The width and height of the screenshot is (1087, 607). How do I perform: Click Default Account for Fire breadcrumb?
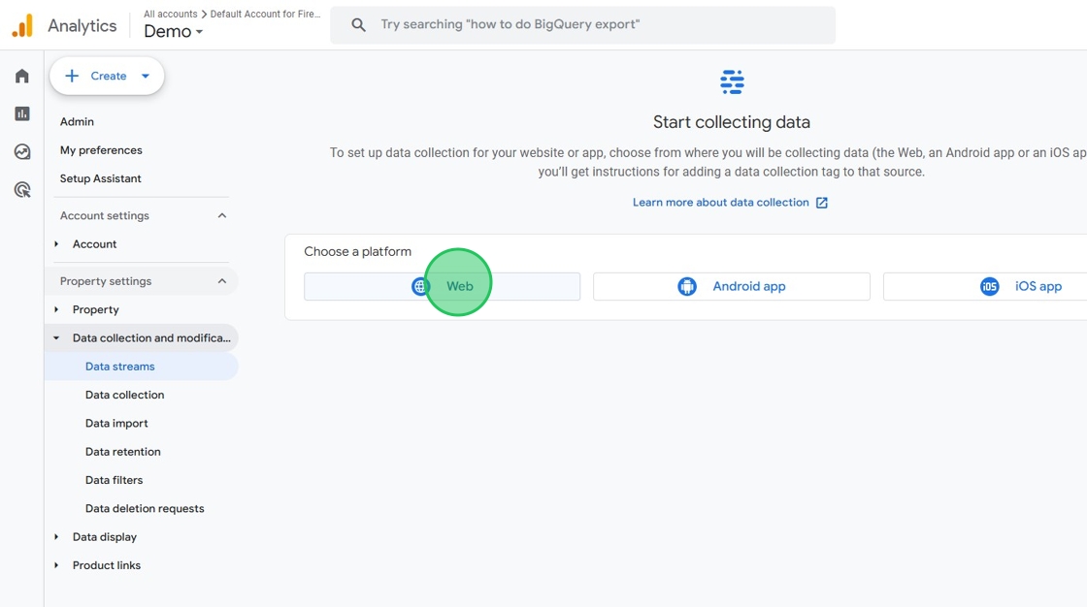tap(266, 14)
